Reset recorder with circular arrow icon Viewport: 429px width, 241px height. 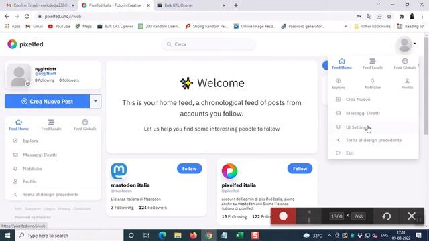click(387, 216)
